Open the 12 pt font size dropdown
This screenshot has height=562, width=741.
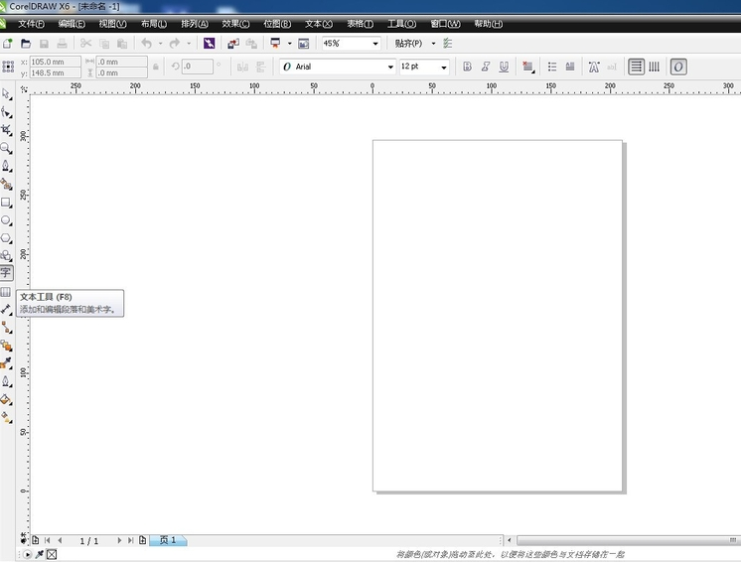(x=444, y=67)
